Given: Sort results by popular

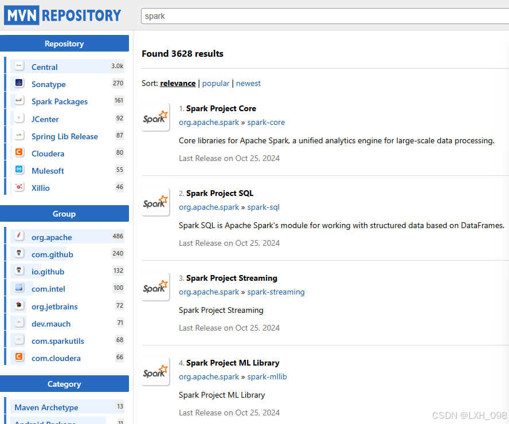Looking at the screenshot, I should 216,84.
